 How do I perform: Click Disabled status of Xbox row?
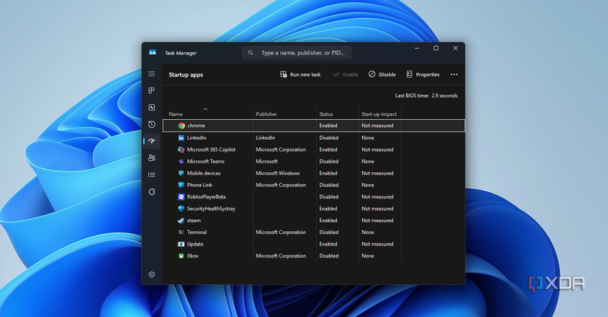(329, 256)
